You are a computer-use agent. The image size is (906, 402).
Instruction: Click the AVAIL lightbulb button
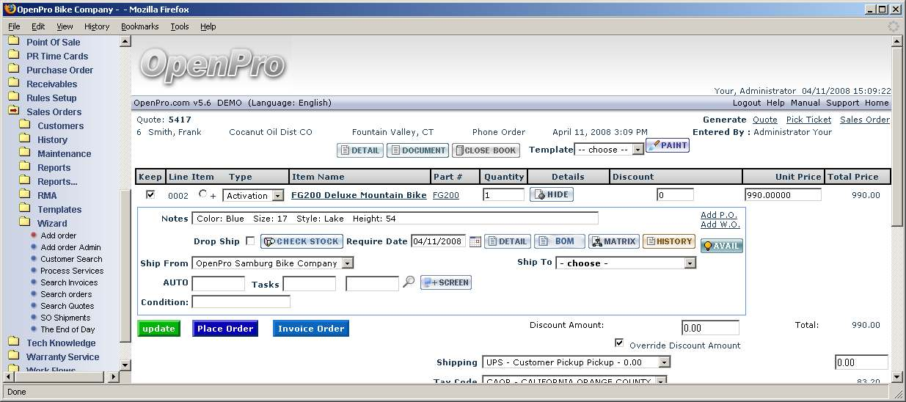721,246
